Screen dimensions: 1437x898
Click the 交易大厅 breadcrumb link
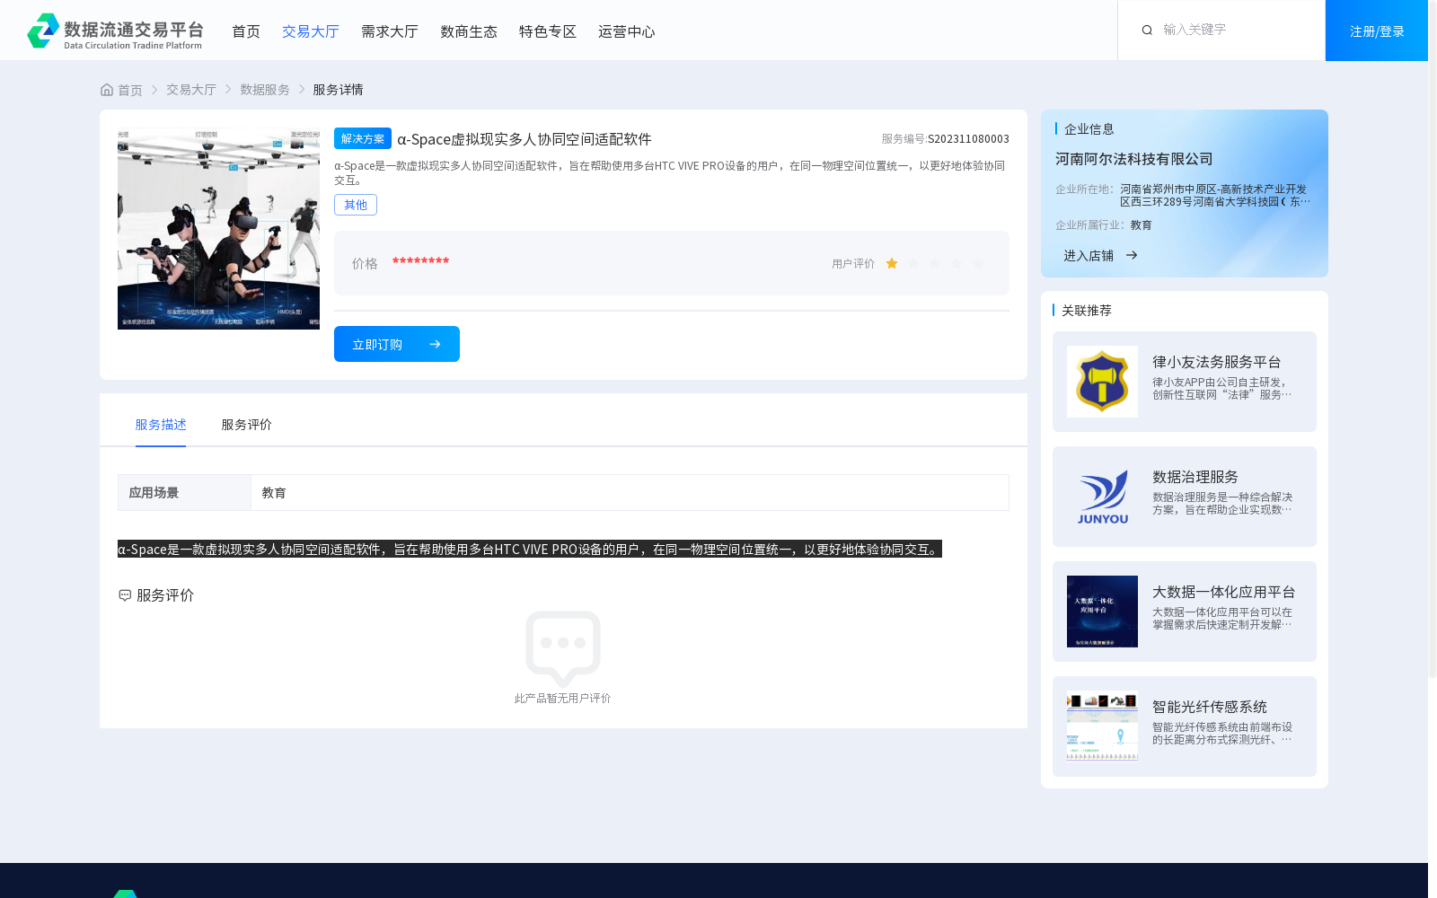coord(191,90)
